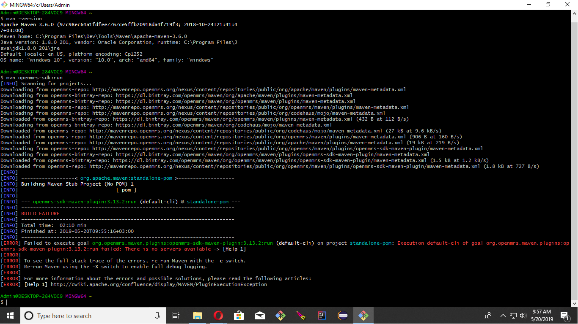The height and width of the screenshot is (324, 578).
Task: Click the microphone icon in search box
Action: tap(157, 316)
